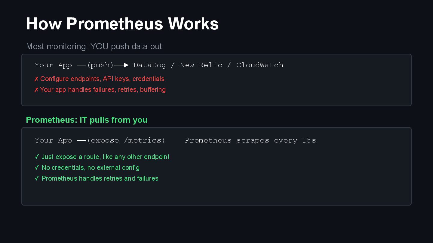Click the white arrow after (push)

(x=121, y=65)
